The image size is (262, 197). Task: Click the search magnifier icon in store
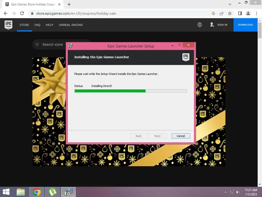pyautogui.click(x=37, y=44)
